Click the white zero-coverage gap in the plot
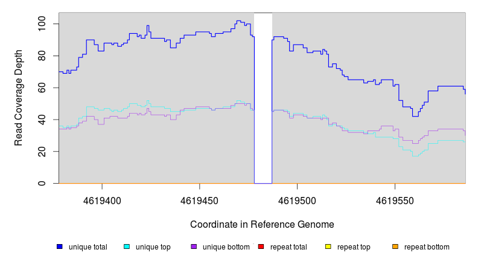 point(263,97)
